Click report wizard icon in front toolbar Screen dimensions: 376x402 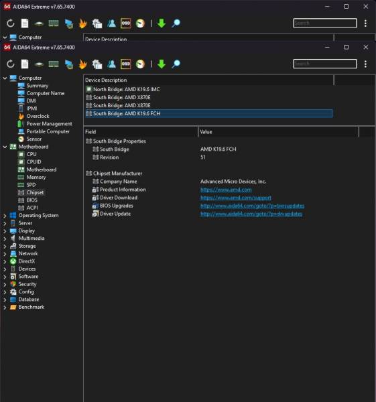click(97, 64)
